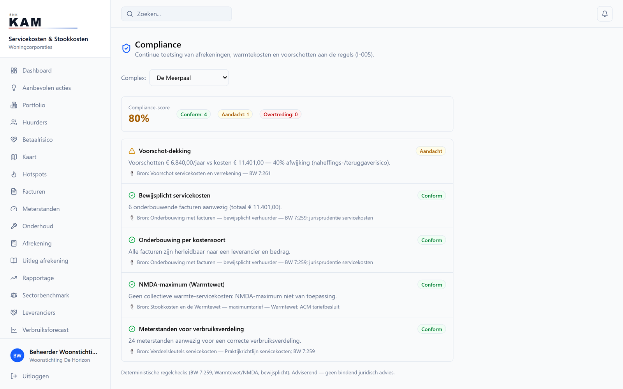
Task: Click the Overtreding: 0 badge
Action: coord(280,114)
